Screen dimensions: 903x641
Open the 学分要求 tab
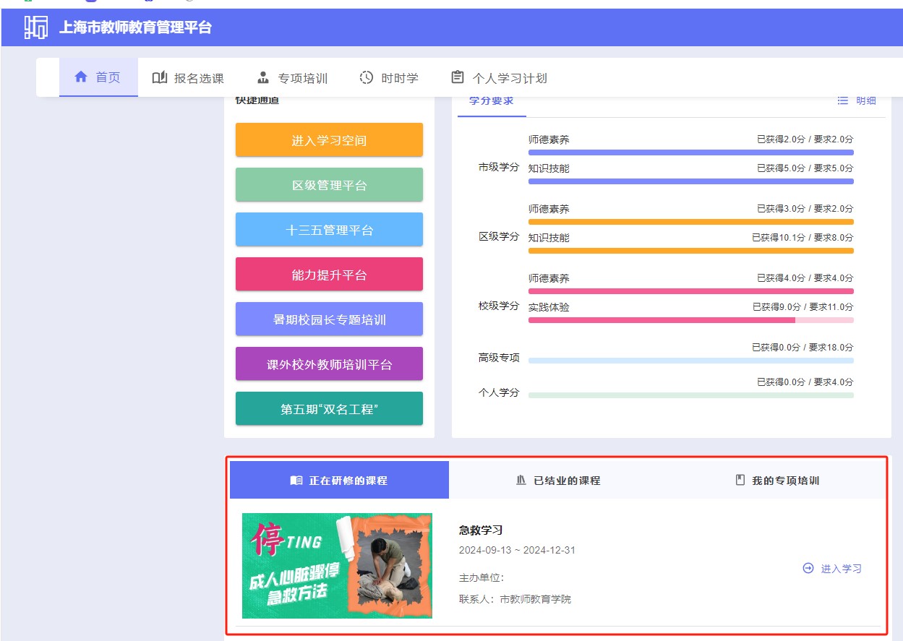coord(492,101)
